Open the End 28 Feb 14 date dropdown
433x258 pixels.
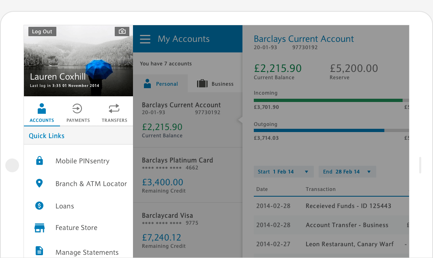pos(347,171)
